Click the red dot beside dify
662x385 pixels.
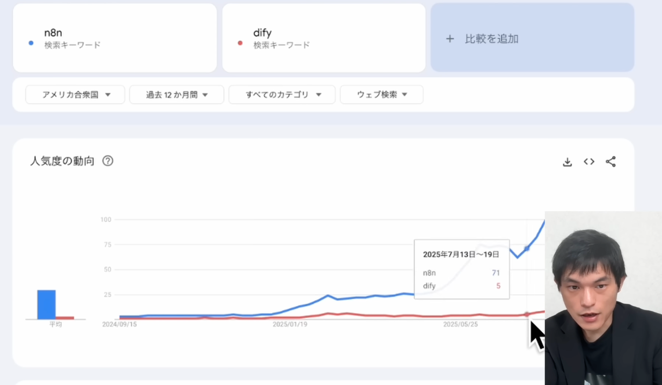tap(240, 43)
